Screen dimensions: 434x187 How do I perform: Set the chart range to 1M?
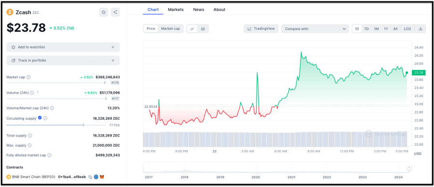(x=376, y=29)
